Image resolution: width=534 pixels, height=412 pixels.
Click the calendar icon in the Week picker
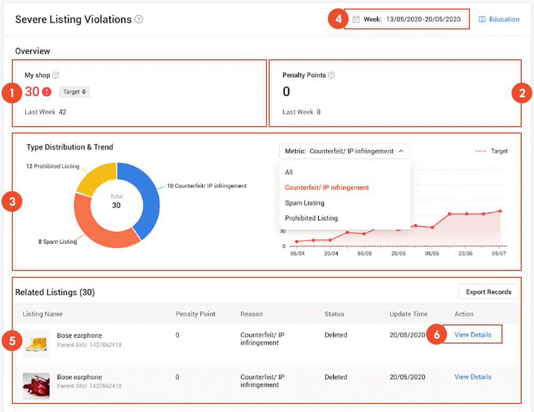pos(356,19)
